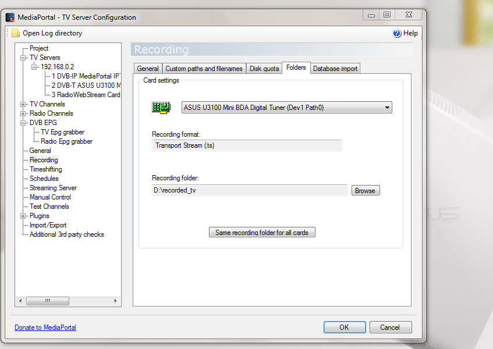Select Manual Control in the tree
493x349 pixels.
(x=50, y=197)
